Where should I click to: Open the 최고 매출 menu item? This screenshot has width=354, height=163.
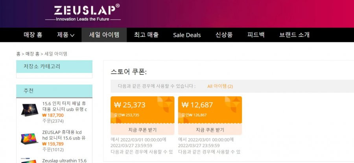146,35
